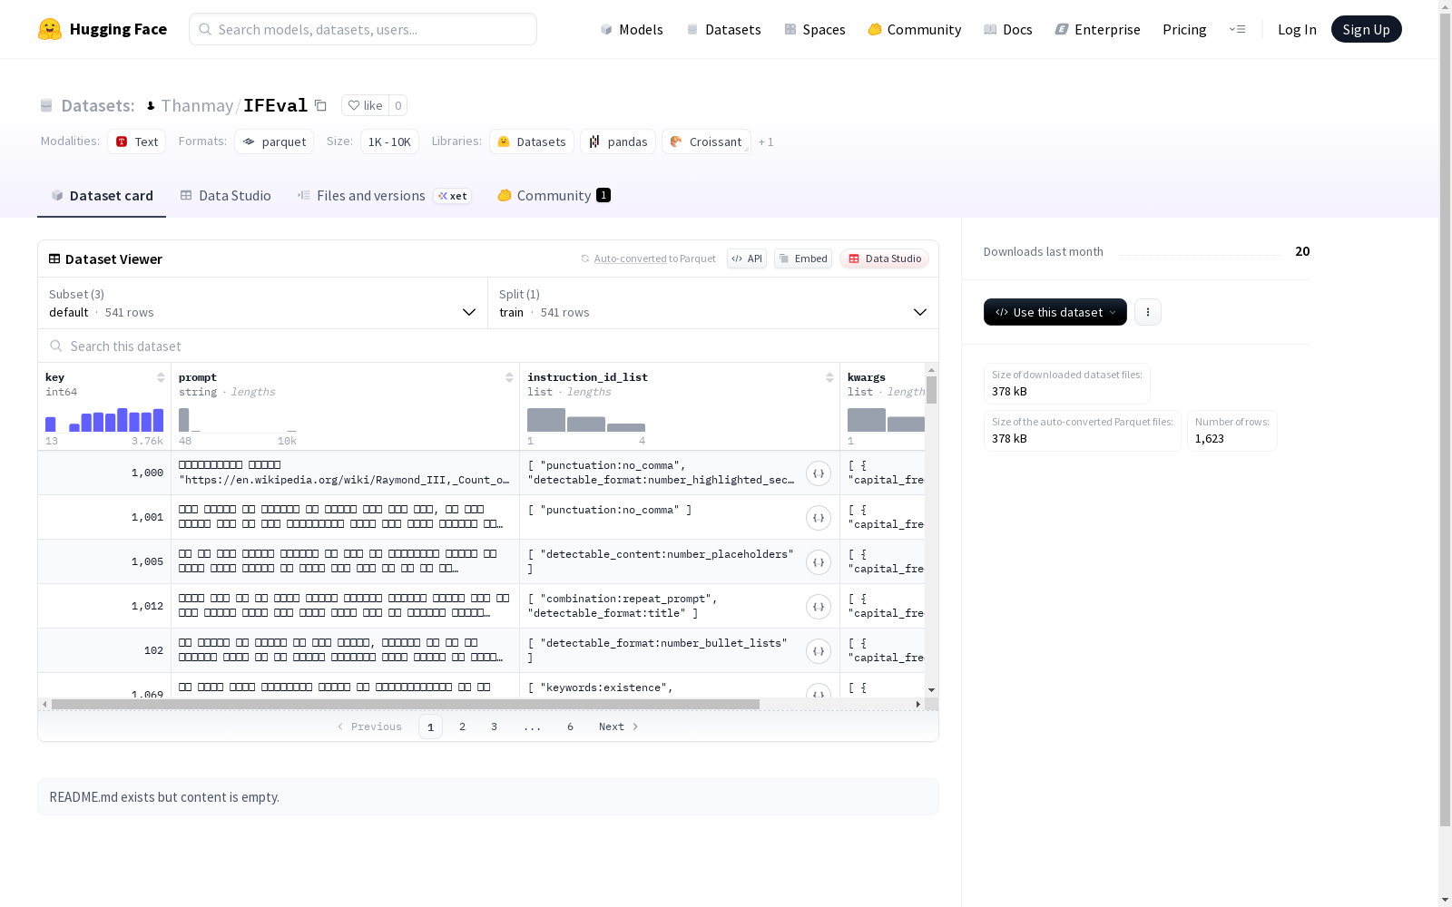Viewport: 1452px width, 907px height.
Task: Open Data Studio from viewer header
Action: tap(884, 258)
